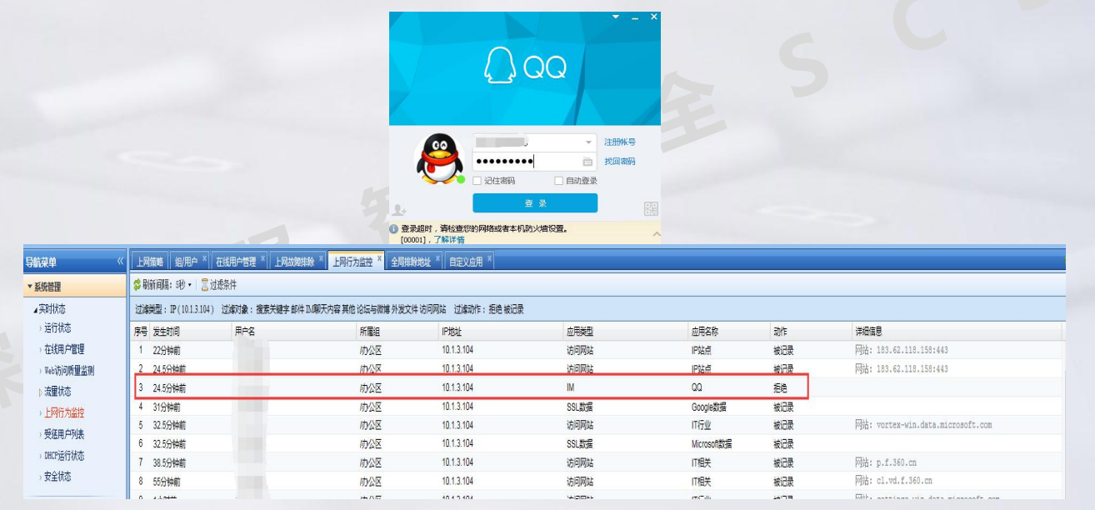Image resolution: width=1095 pixels, height=510 pixels.
Task: Click the 登录 login button
Action: point(535,203)
